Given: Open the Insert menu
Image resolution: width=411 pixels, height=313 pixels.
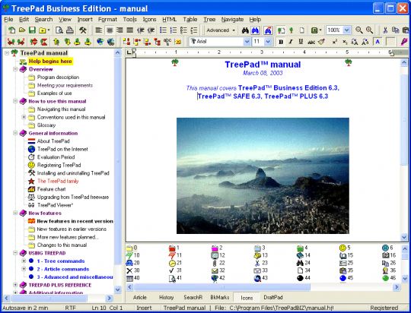Looking at the screenshot, I should coord(85,19).
